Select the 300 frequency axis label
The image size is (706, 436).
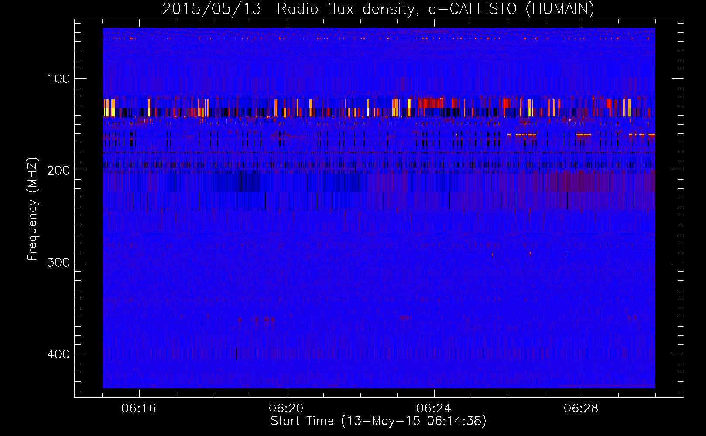[58, 262]
